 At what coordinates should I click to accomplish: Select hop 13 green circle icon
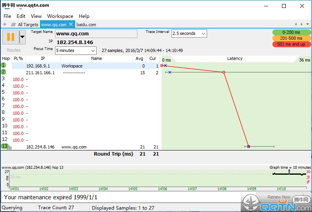[x=5, y=146]
